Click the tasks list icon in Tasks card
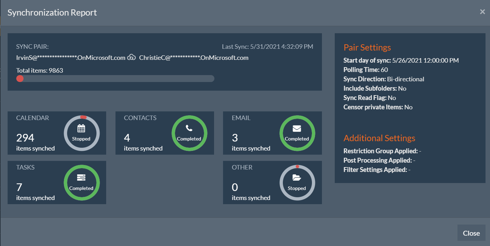 tap(81, 178)
